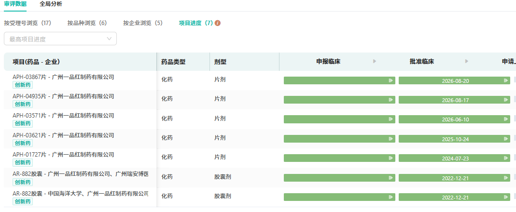Open 按品种浏览 (6) view
Screen dimensions: 516x212
[87, 23]
